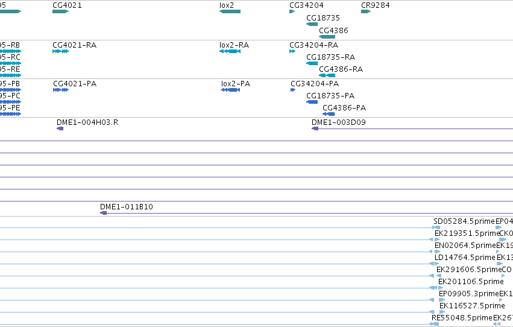Click the LD14764.5prime EST label
This screenshot has height=327, width=513.
pos(465,258)
